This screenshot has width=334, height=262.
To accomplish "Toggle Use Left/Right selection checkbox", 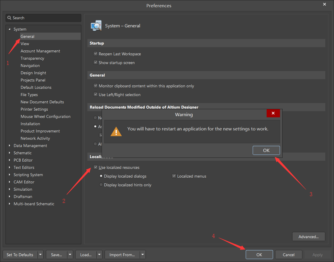I will point(96,94).
